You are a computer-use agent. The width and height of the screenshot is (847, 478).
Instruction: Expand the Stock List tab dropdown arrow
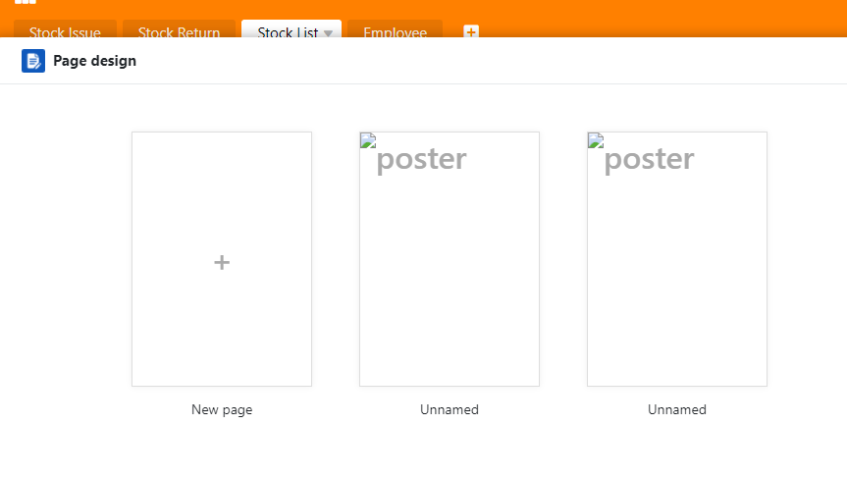[x=328, y=33]
